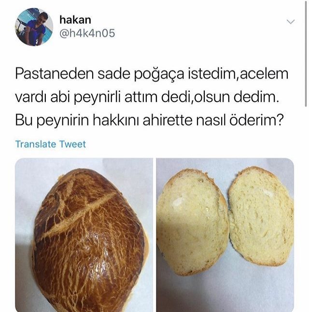Expand the tweet options chevron

[291, 21]
